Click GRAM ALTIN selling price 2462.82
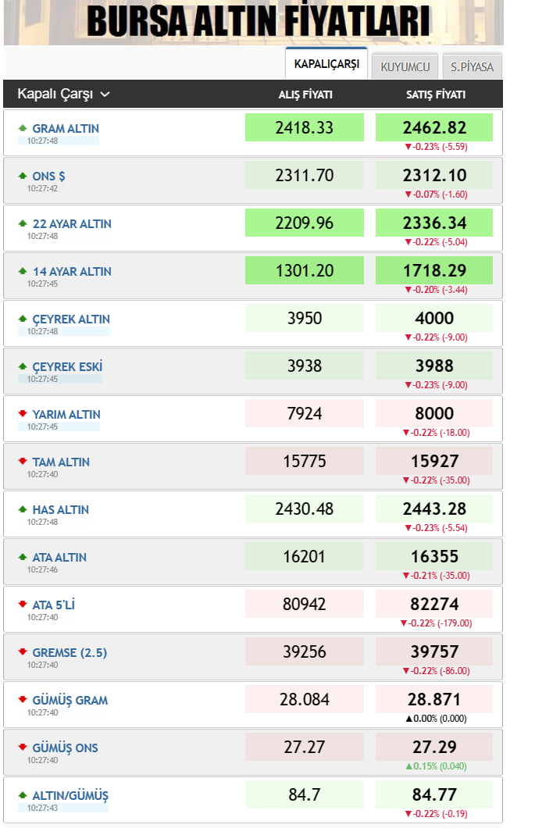535x828 pixels. [434, 127]
